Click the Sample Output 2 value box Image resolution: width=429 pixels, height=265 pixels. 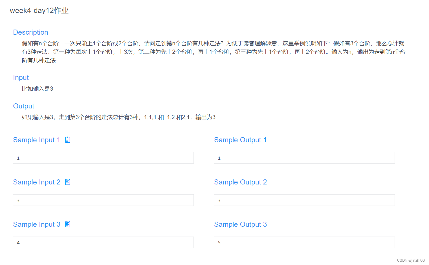(304, 200)
